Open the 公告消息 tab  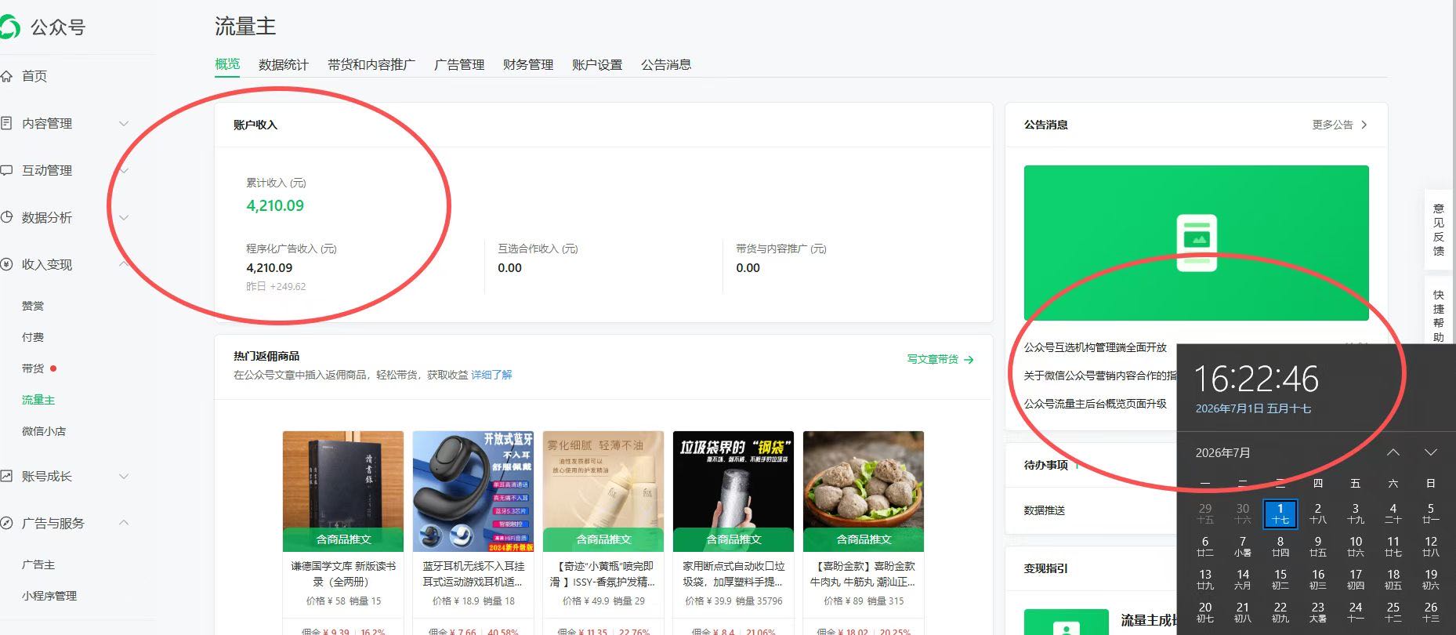[666, 65]
